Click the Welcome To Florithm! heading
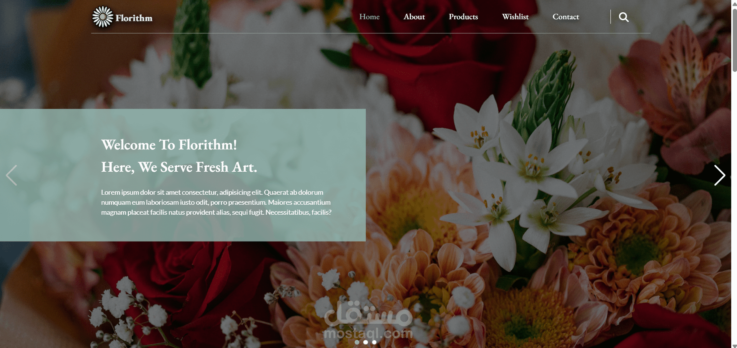The height and width of the screenshot is (348, 737). click(x=169, y=145)
